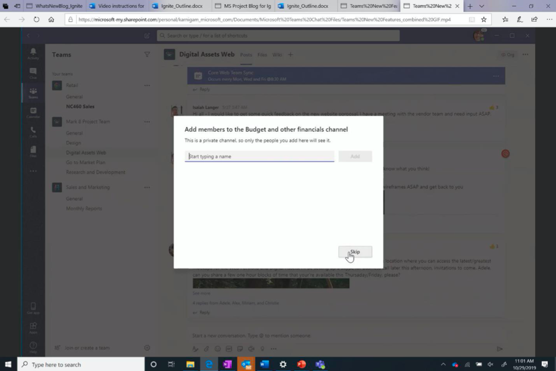556x371 pixels.
Task: Open the browser tab list chevron
Action: [482, 6]
